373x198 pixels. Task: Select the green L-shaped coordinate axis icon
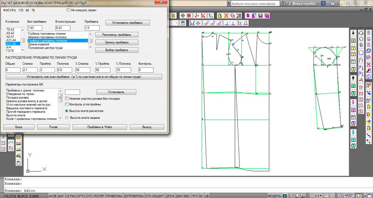[x=211, y=15]
